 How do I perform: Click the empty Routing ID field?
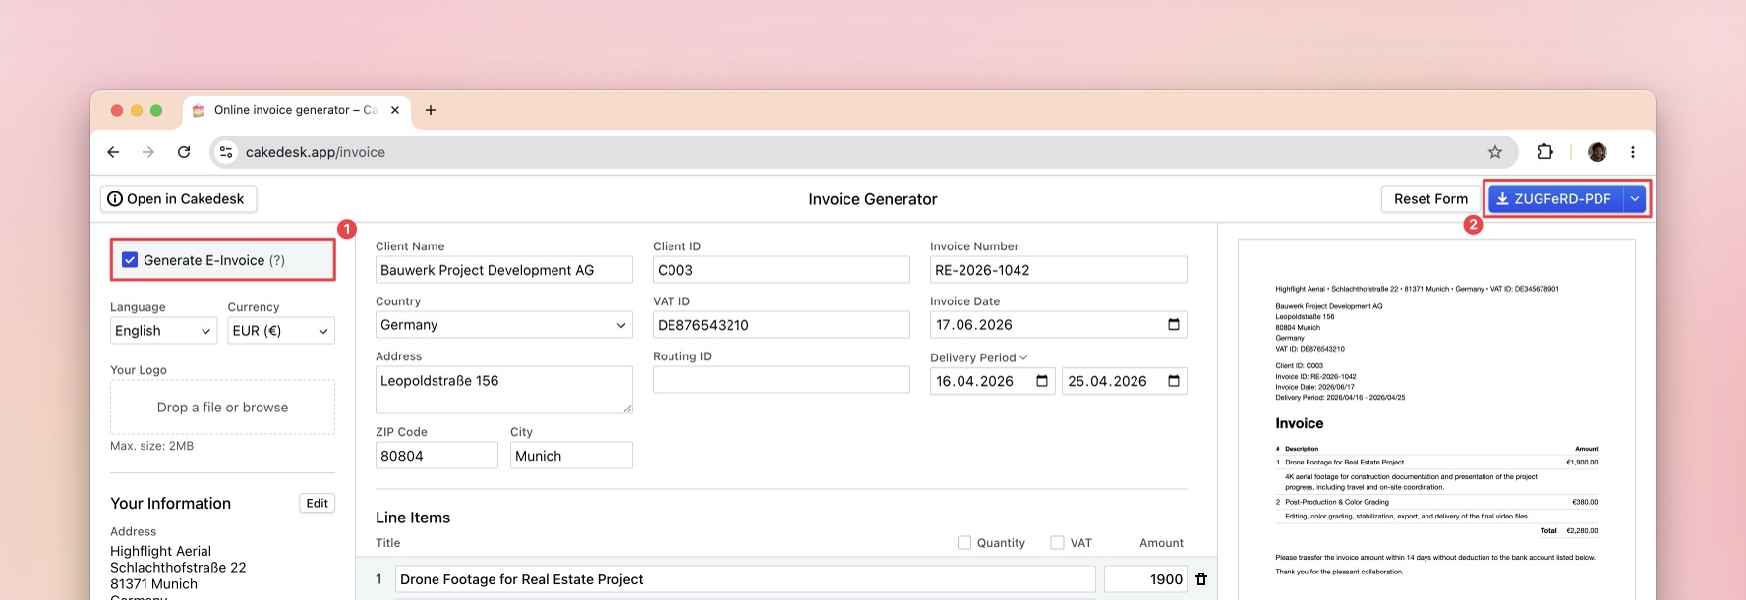782,380
